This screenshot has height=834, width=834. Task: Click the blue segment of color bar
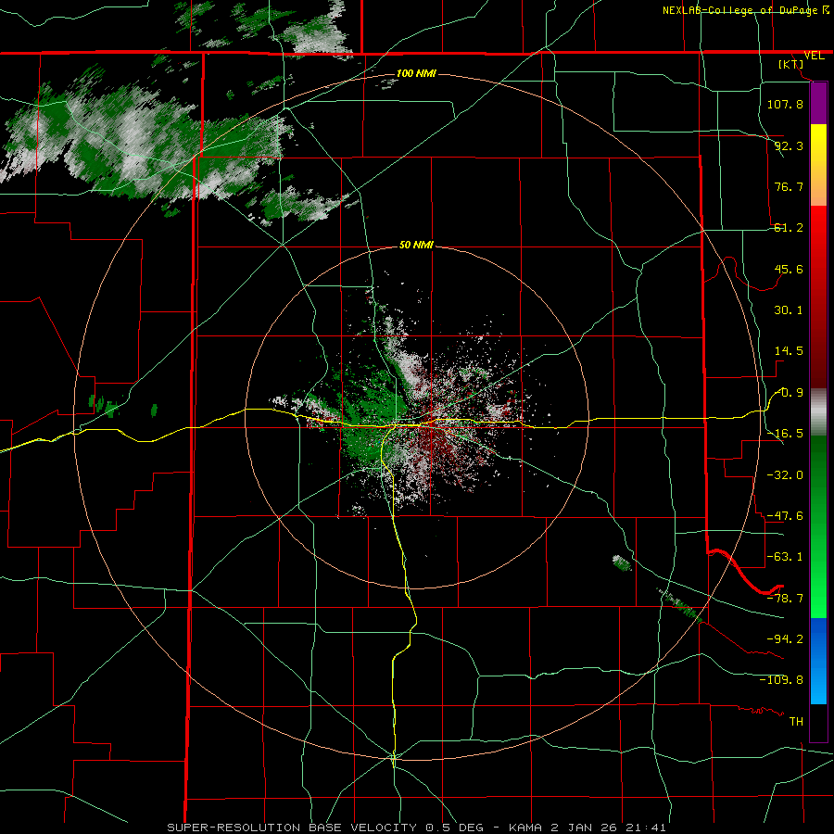(818, 661)
